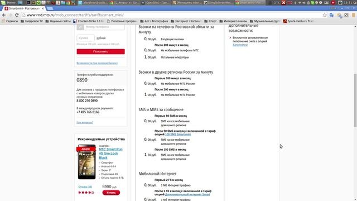This screenshot has height=201, width=357.
Task: Open zero-balance options link under 'Пополнить'
Action: click(x=97, y=63)
